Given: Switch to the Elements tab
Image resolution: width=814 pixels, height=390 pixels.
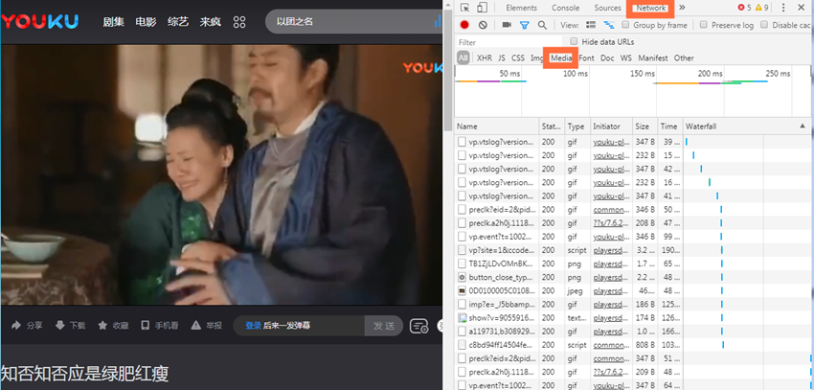Looking at the screenshot, I should (521, 8).
